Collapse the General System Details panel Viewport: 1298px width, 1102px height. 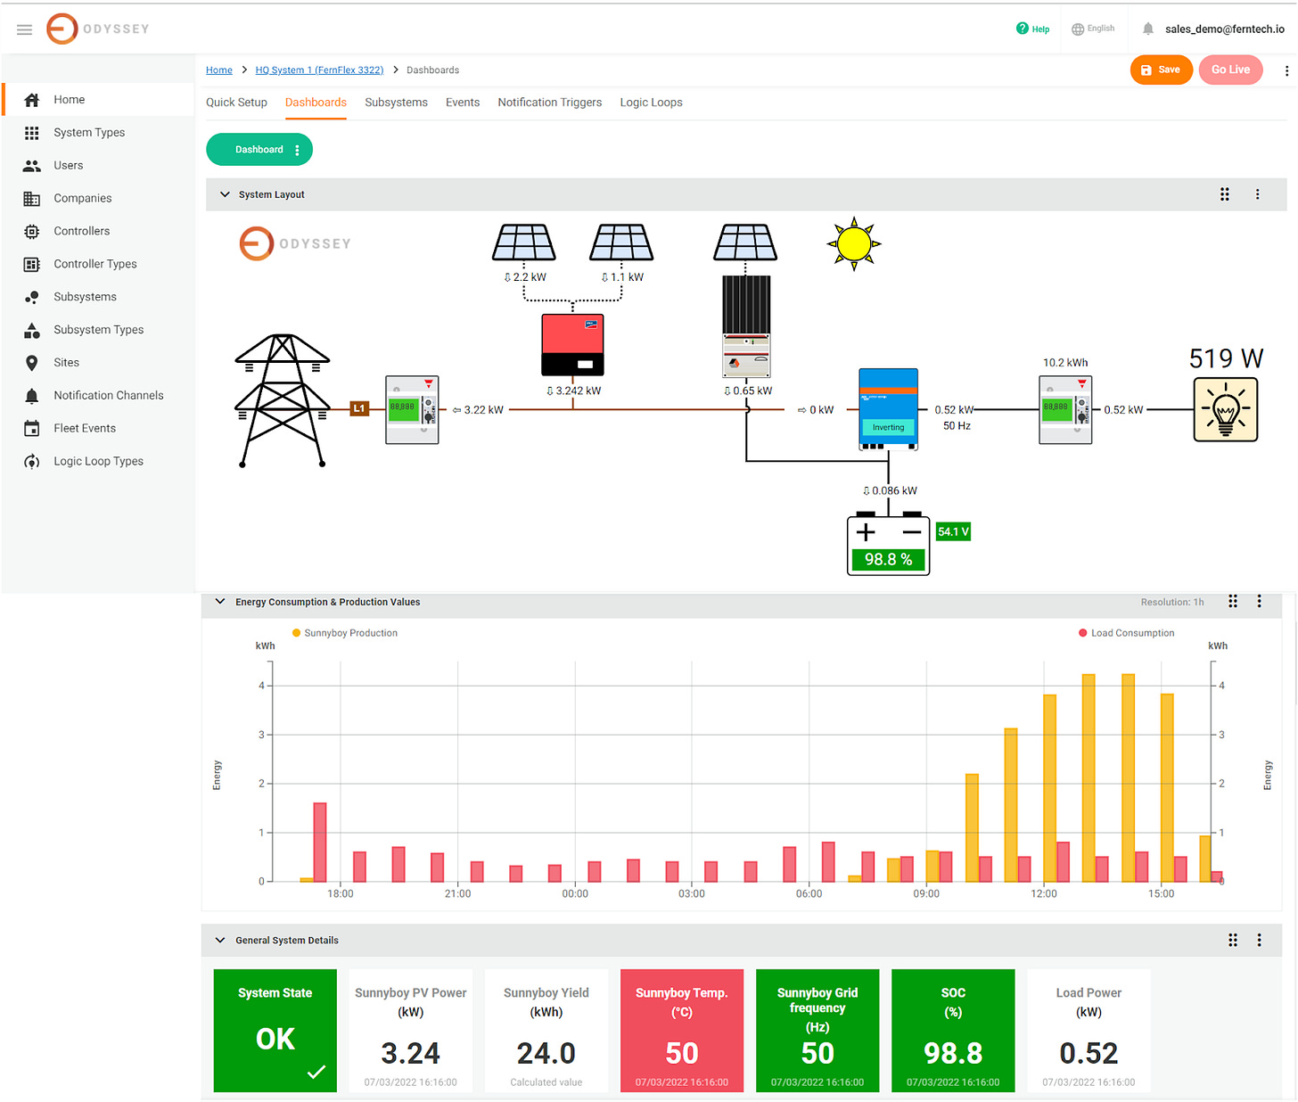pos(220,941)
